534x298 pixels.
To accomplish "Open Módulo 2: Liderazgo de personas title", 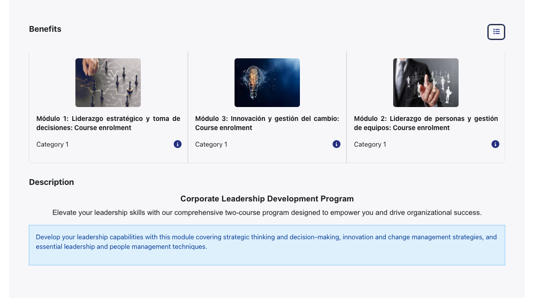I will [x=426, y=123].
